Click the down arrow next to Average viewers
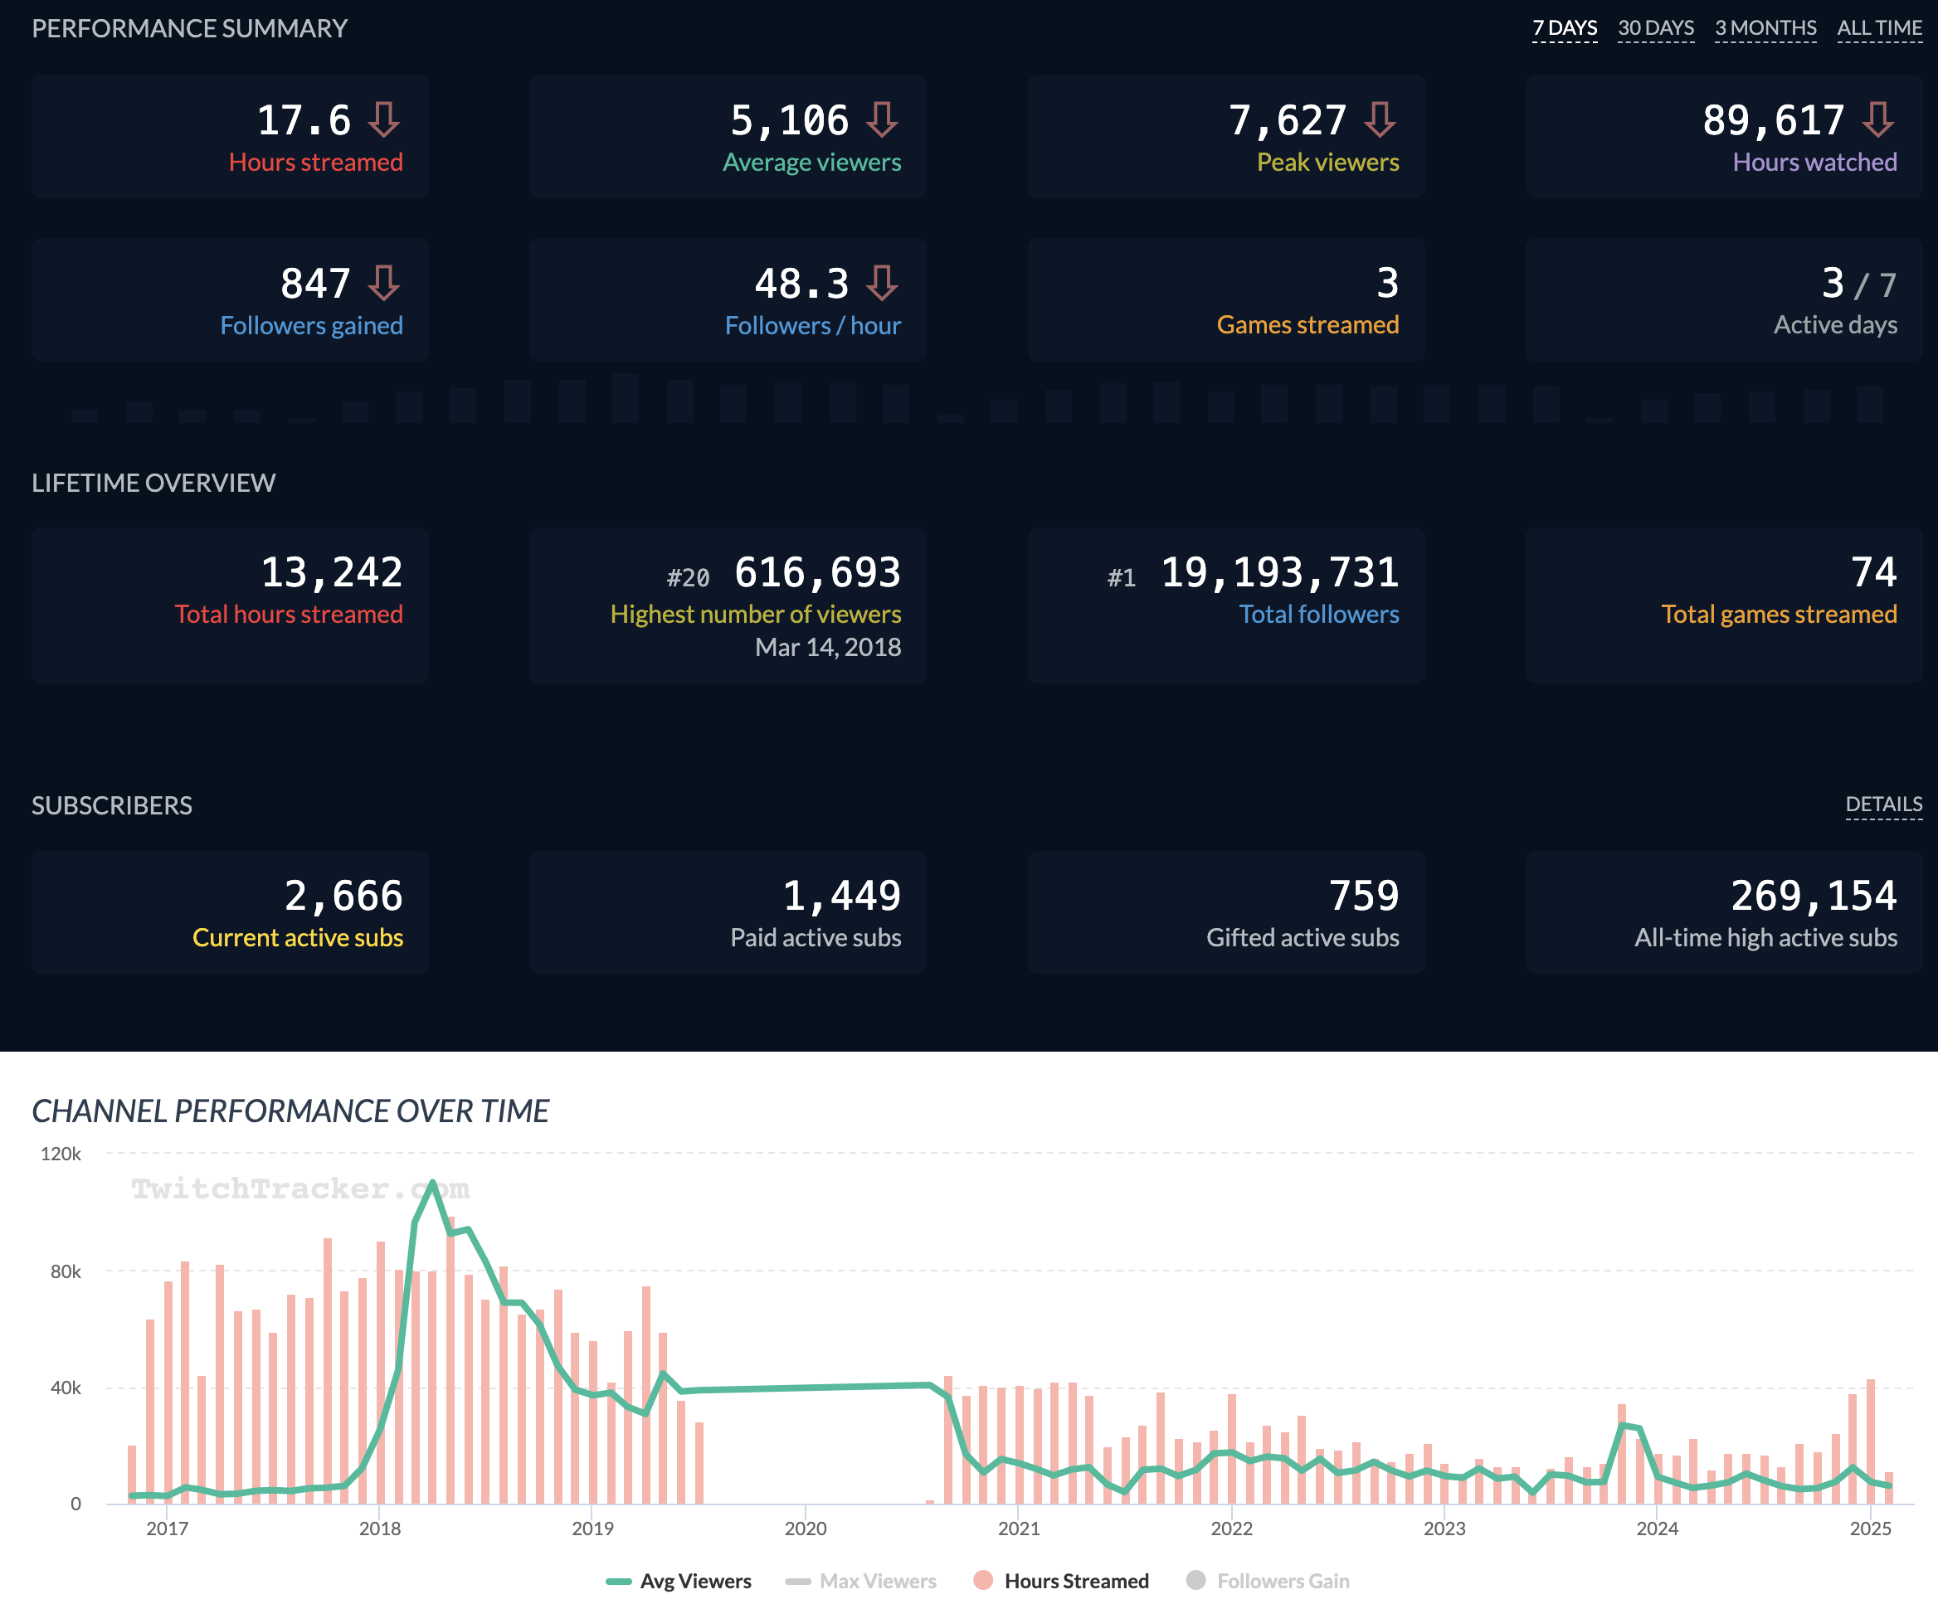The image size is (1938, 1604). pyautogui.click(x=881, y=120)
